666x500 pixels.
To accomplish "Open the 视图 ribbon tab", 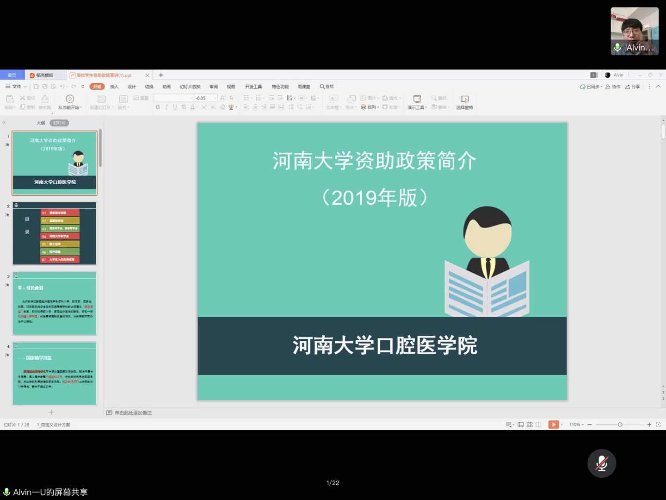I will [x=231, y=87].
